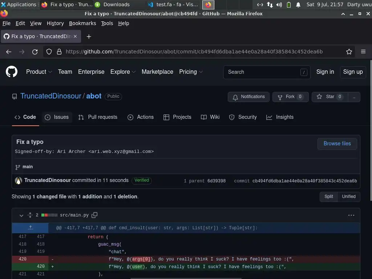The height and width of the screenshot is (279, 372).
Task: Bookmark this page with star icon
Action: pyautogui.click(x=349, y=52)
